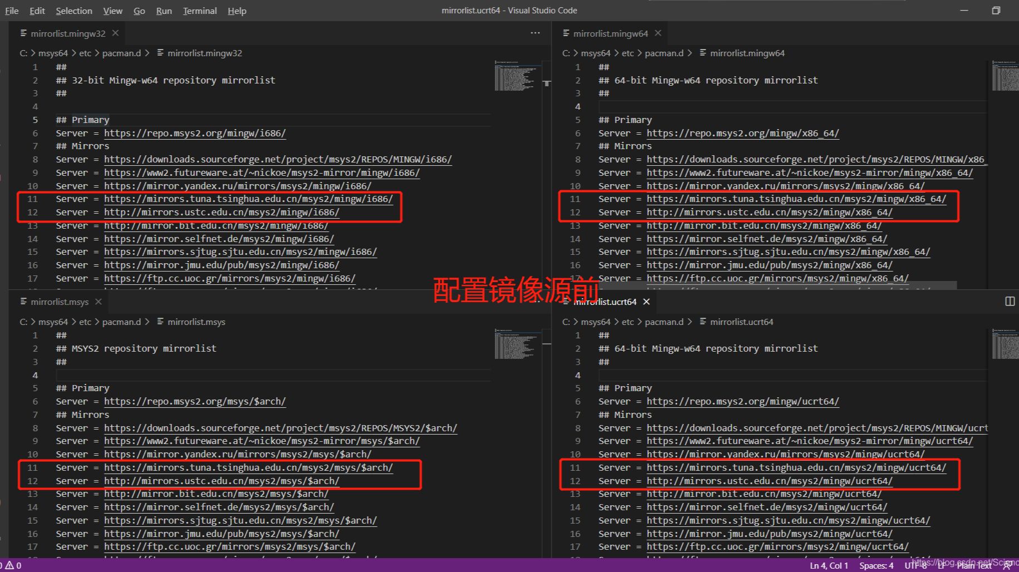The image size is (1019, 572).
Task: Close the mirrorlist.mingw32 tab
Action: [115, 33]
